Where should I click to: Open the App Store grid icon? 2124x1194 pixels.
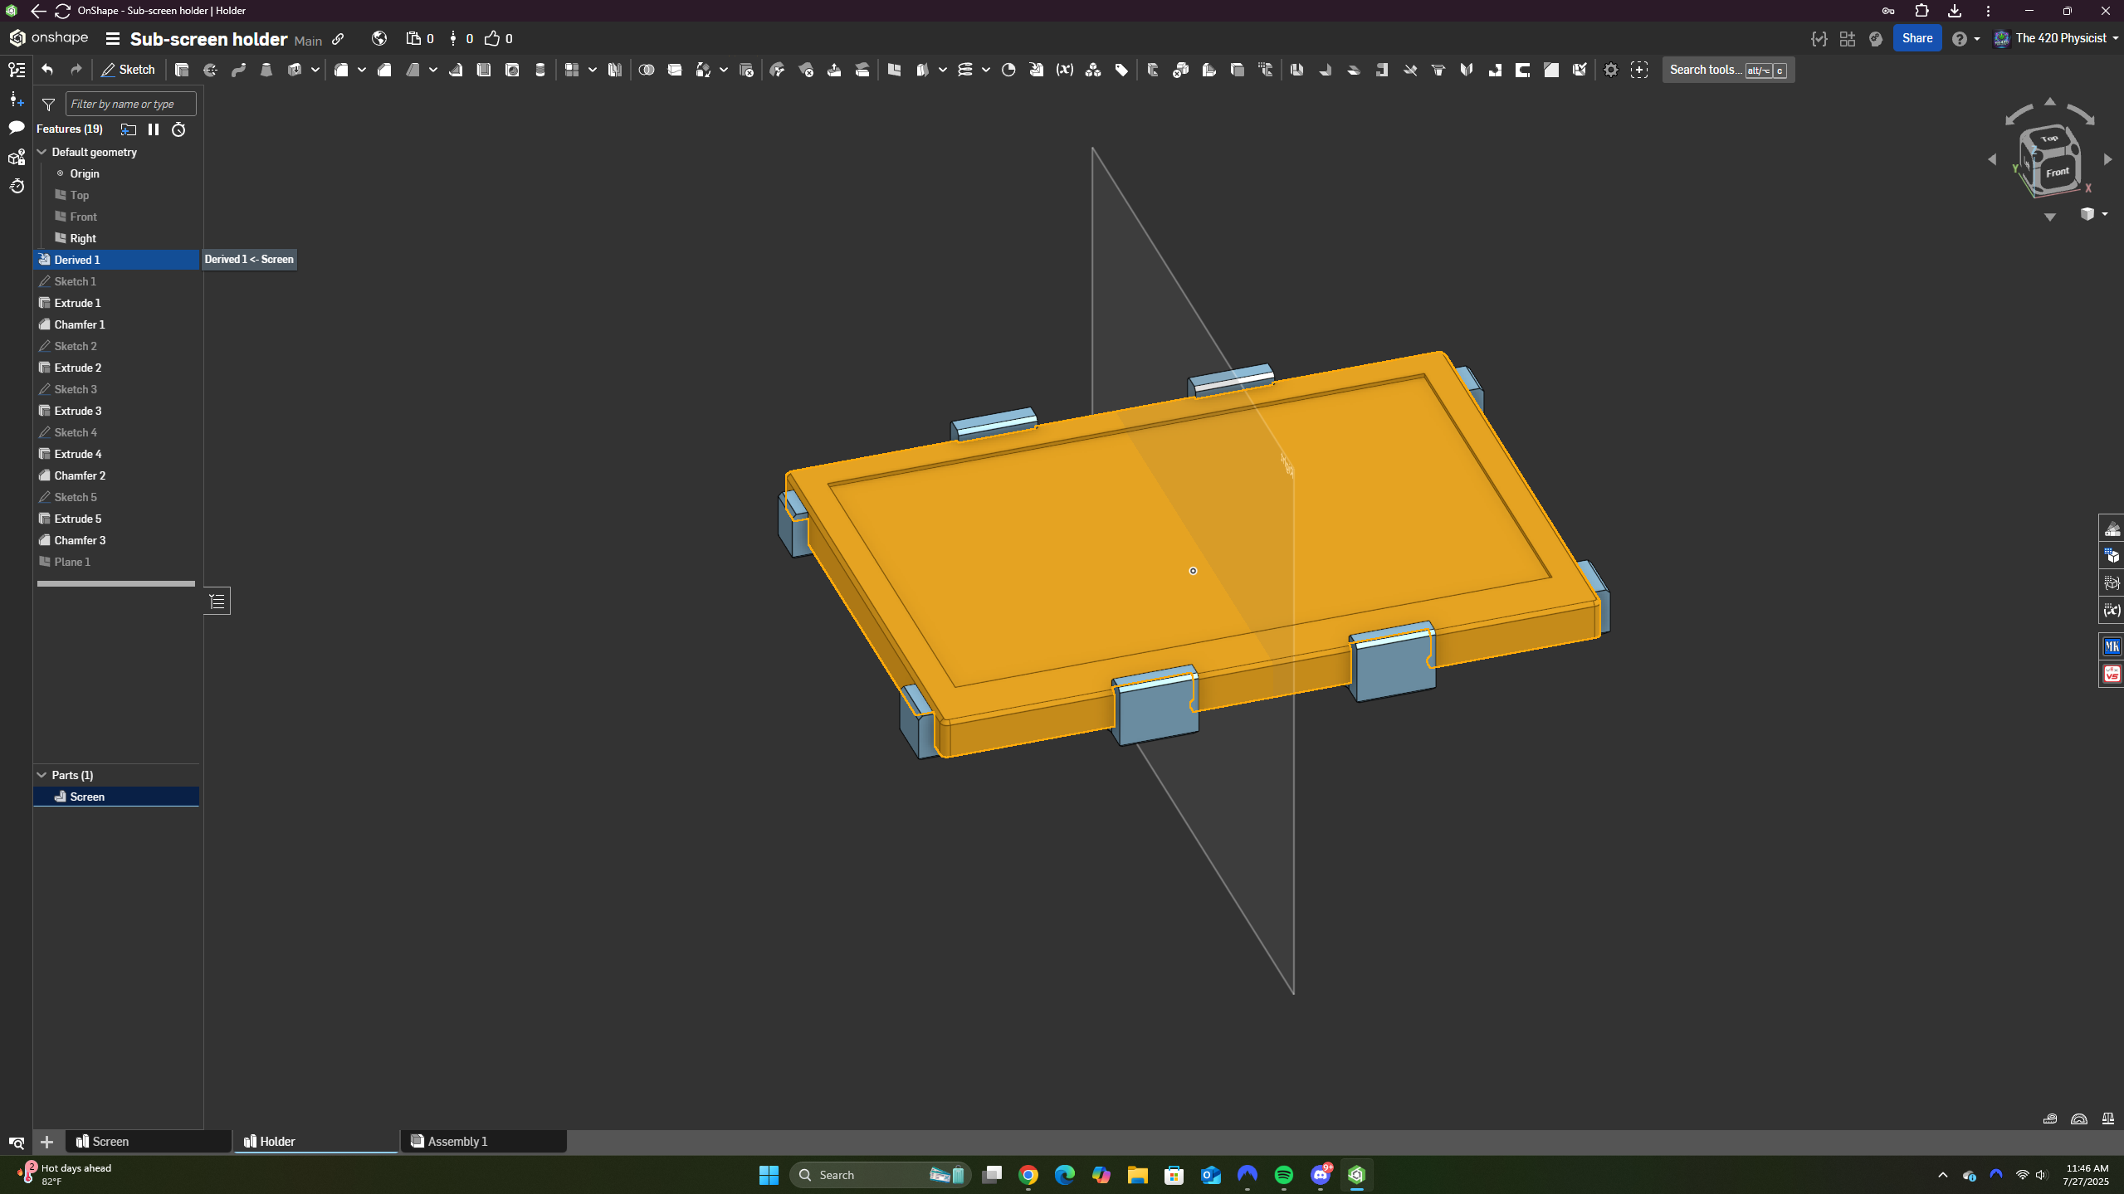(x=1848, y=39)
